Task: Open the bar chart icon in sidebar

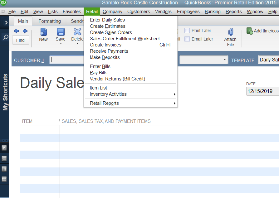Action: [4, 169]
